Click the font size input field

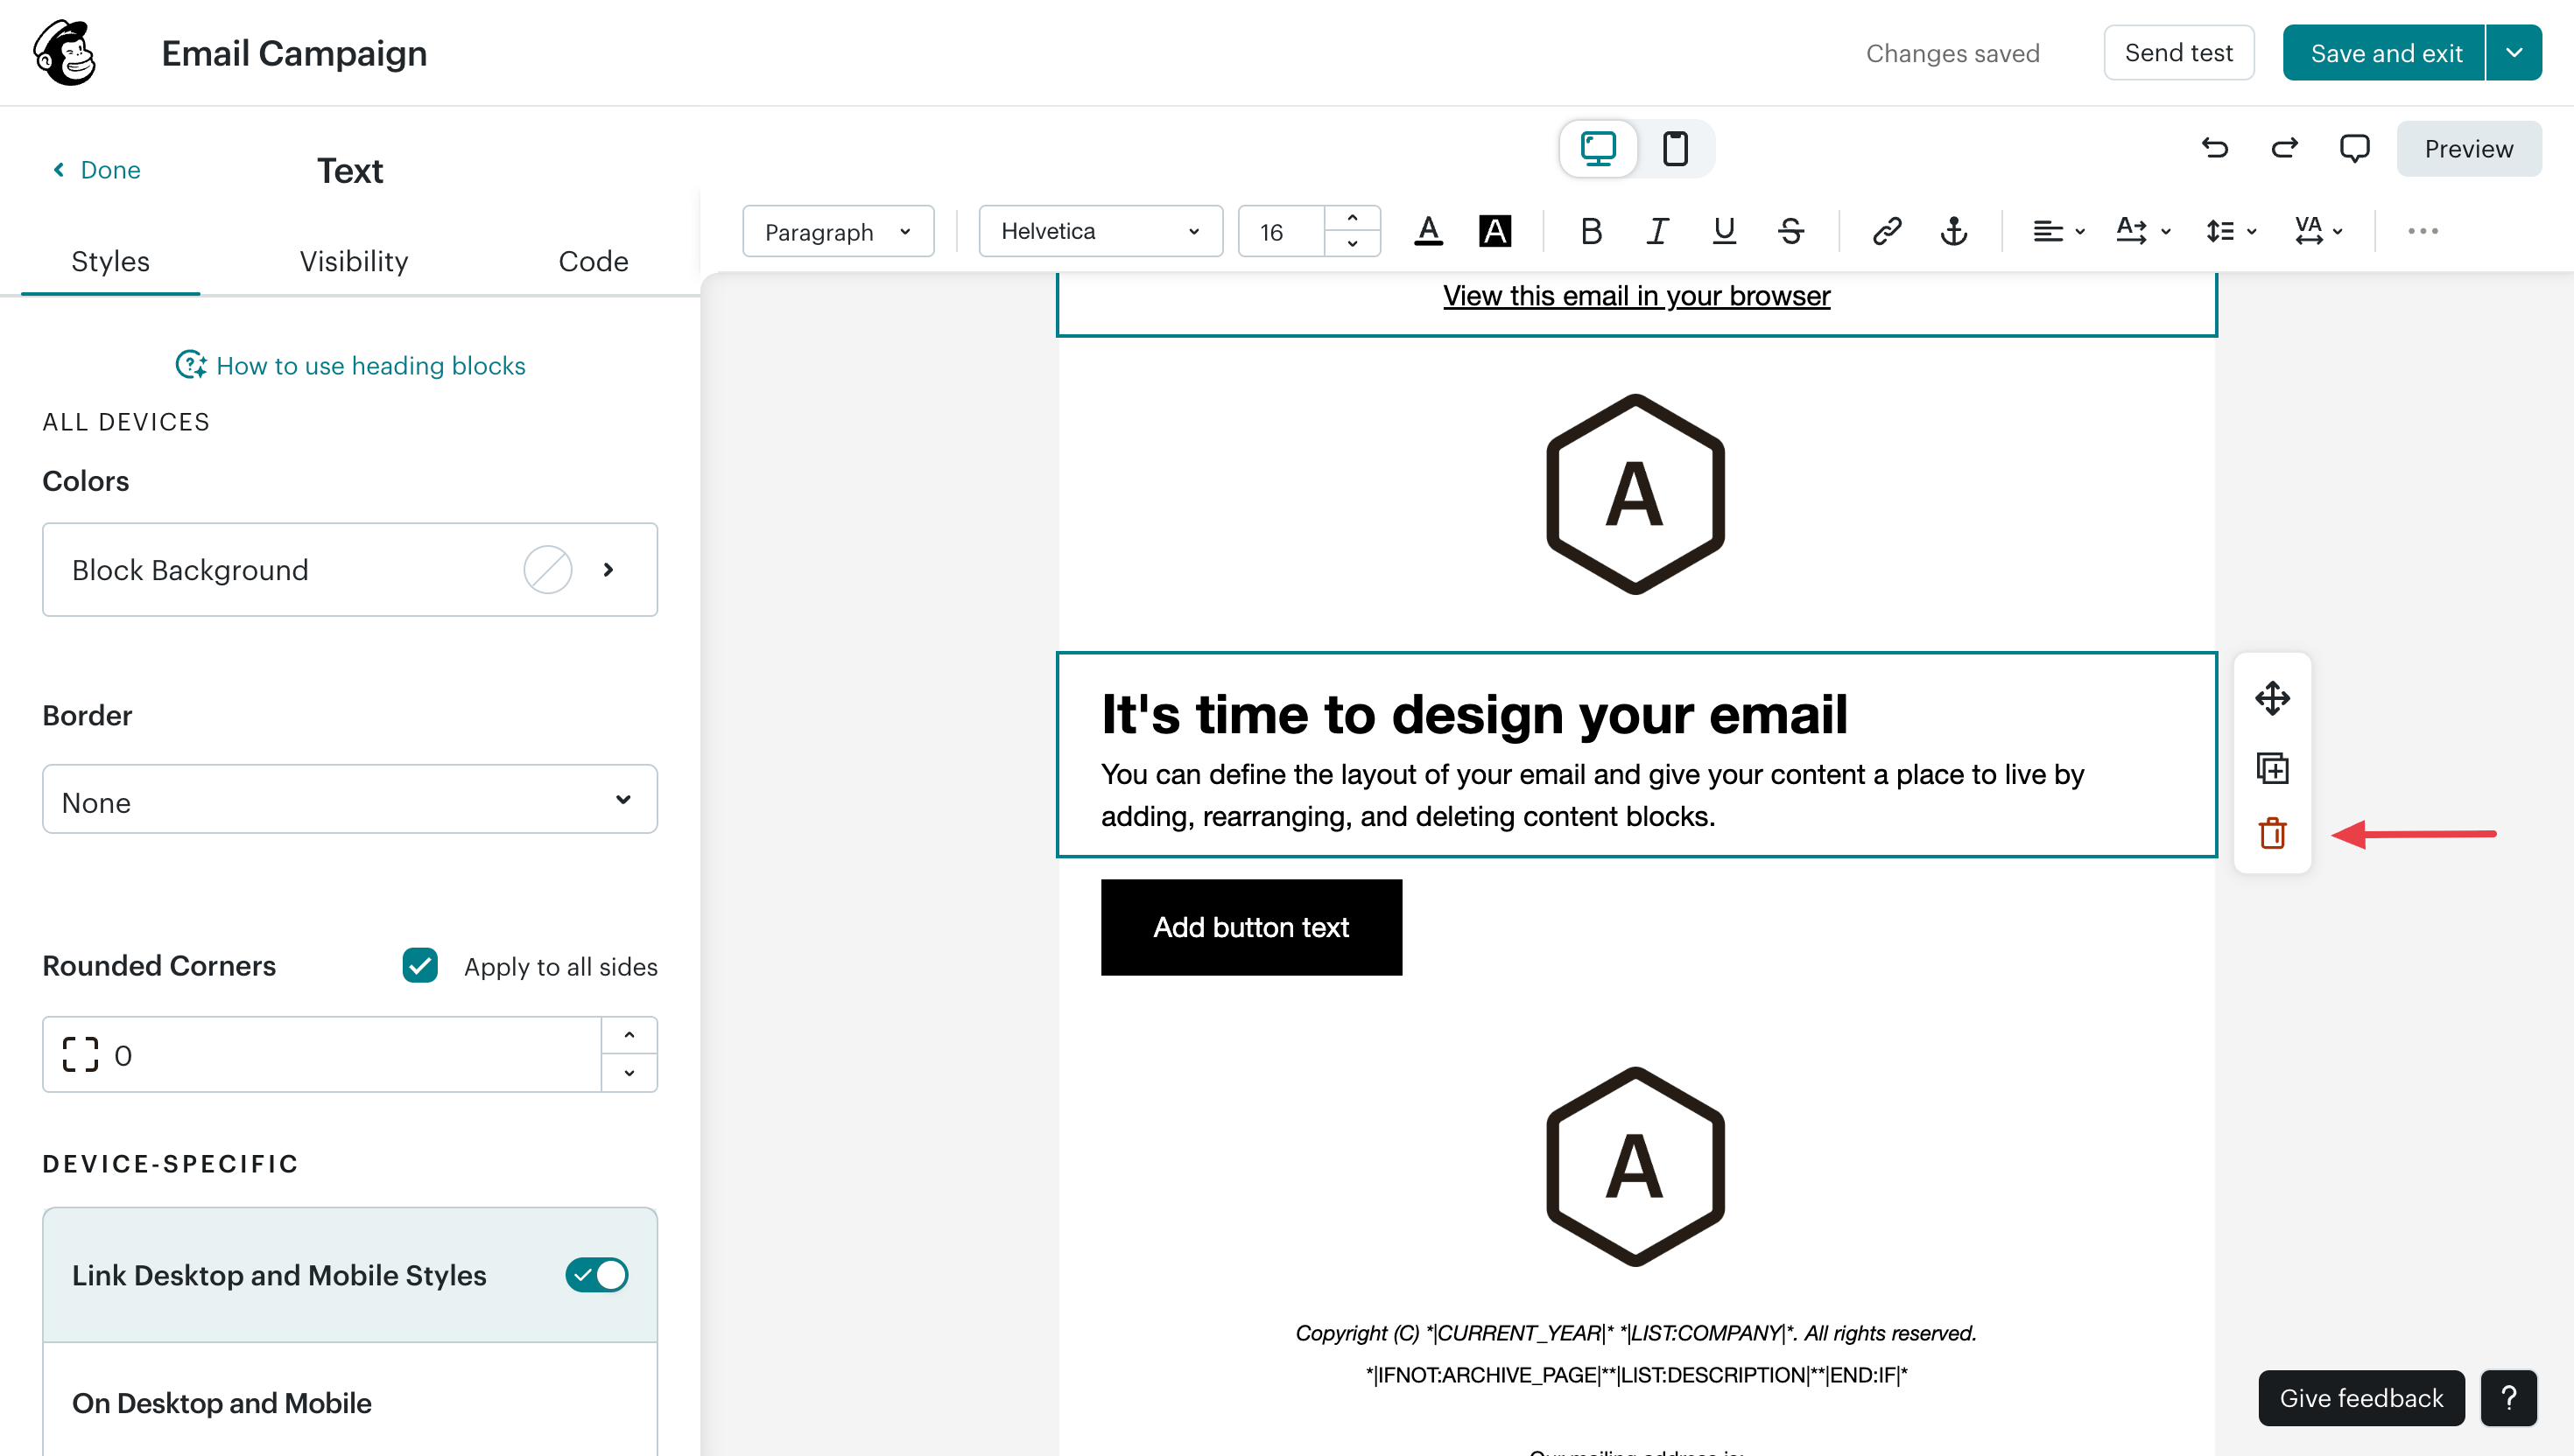click(1281, 231)
